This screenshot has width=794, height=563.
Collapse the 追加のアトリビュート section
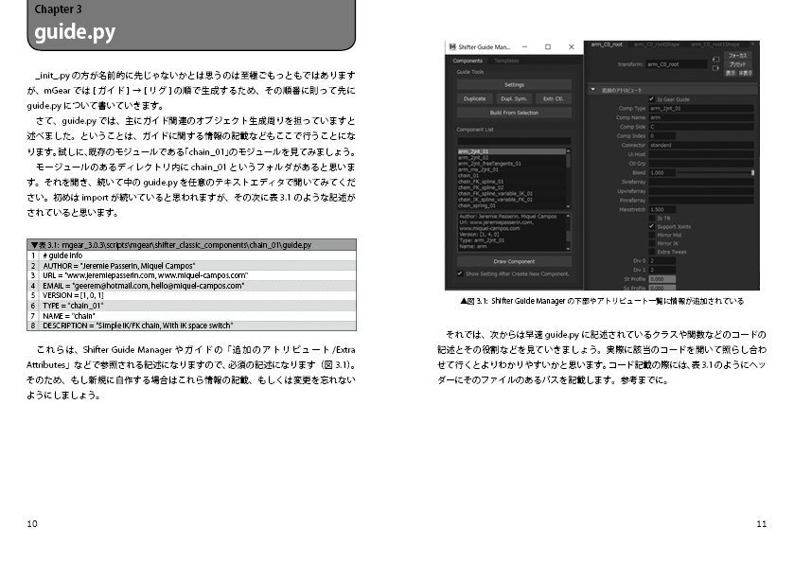[x=593, y=90]
